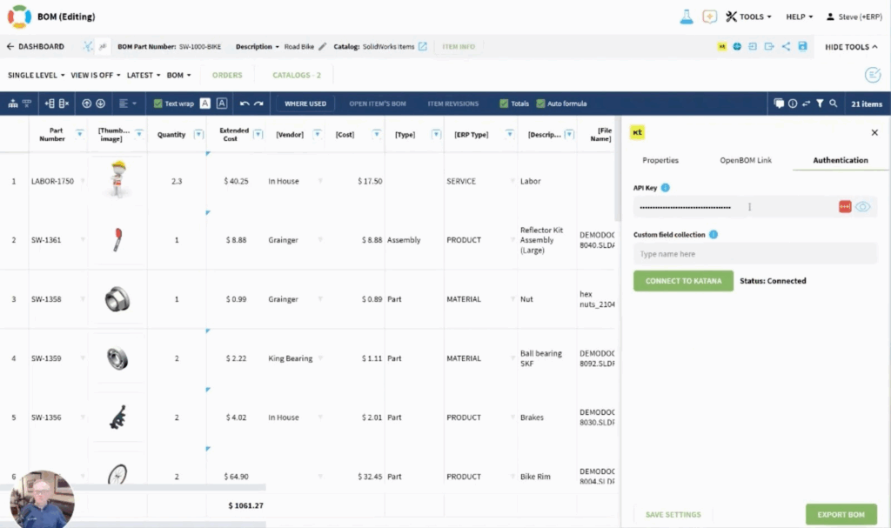This screenshot has width=891, height=528.
Task: Click the undo arrow in the toolbar
Action: tap(245, 104)
